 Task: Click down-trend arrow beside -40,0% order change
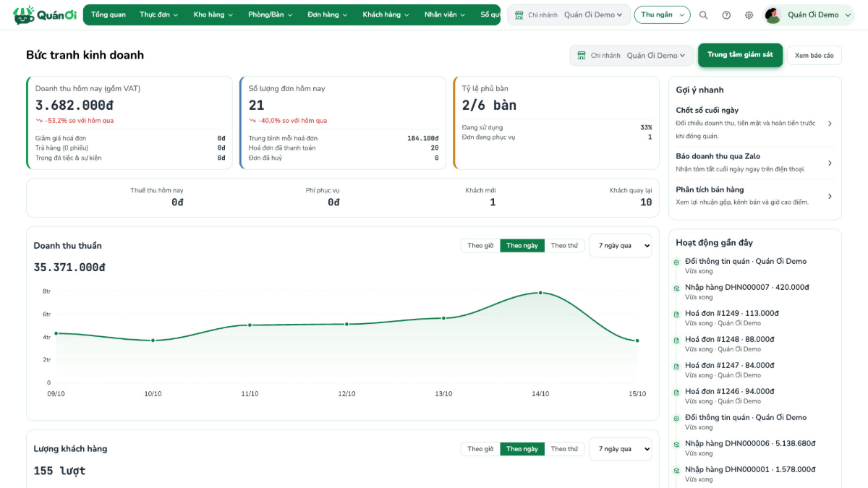pos(252,121)
